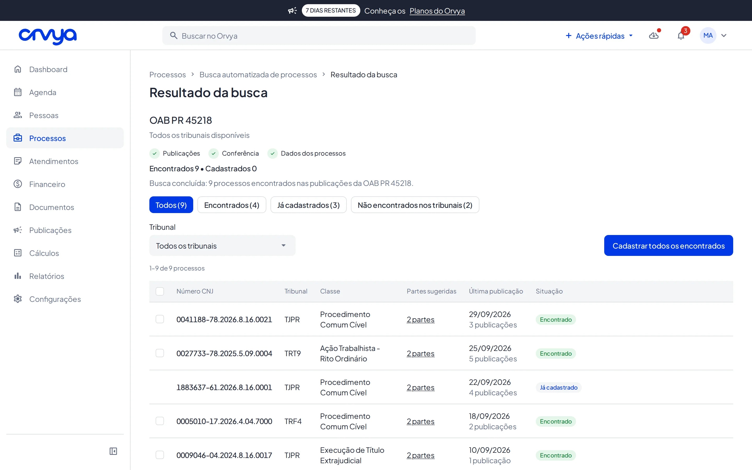Click the Relatórios bar chart icon

click(x=18, y=276)
